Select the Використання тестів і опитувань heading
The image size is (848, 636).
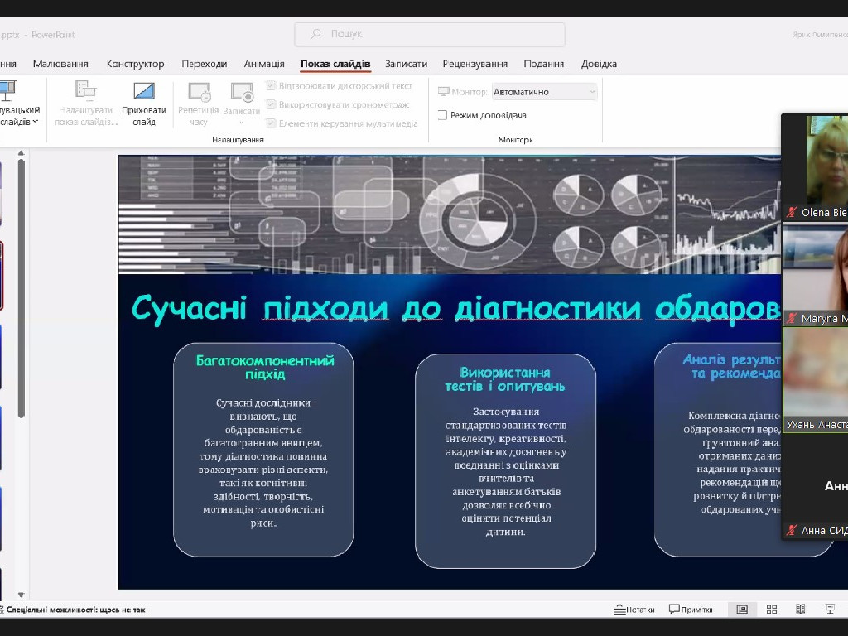point(505,379)
